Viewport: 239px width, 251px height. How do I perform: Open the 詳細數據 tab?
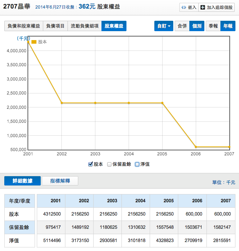(23, 181)
